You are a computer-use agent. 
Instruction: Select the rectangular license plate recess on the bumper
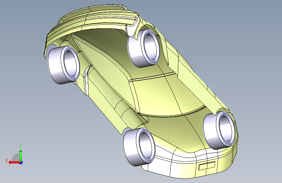[207, 165]
